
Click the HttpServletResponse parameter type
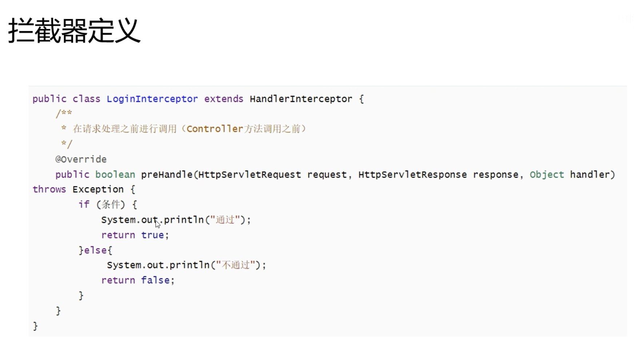click(412, 174)
